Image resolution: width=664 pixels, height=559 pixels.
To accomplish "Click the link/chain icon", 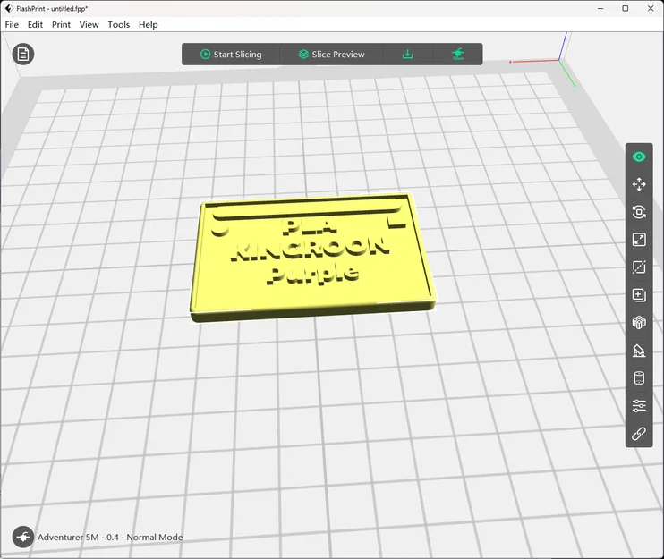I will click(x=639, y=433).
